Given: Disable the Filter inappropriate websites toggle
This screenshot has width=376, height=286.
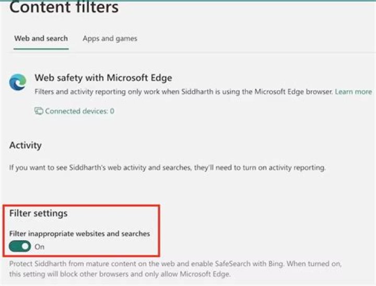Looking at the screenshot, I should pos(20,246).
